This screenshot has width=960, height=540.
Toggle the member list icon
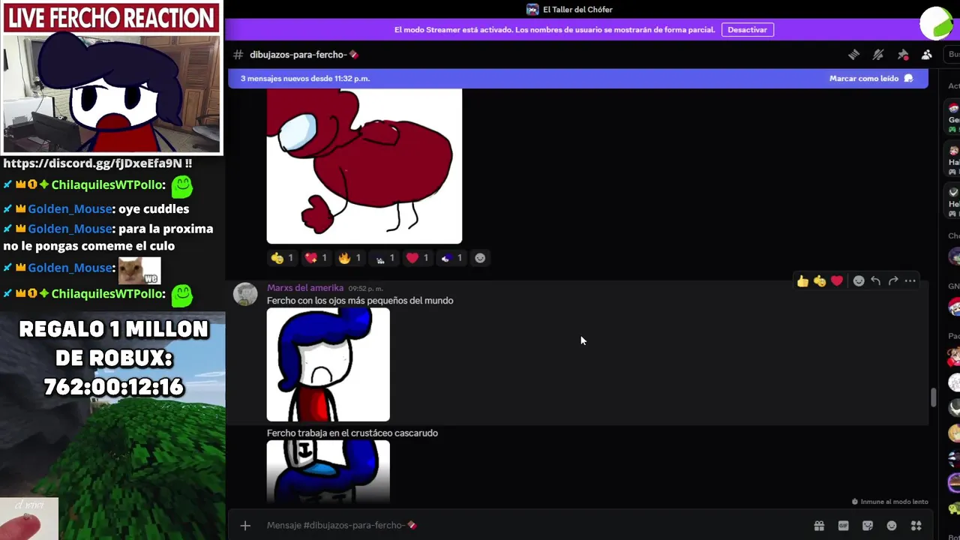(927, 55)
